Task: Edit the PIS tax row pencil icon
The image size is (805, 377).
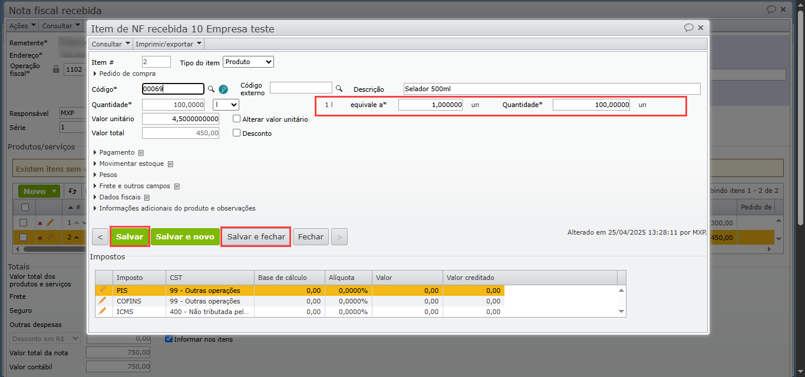Action: point(103,290)
